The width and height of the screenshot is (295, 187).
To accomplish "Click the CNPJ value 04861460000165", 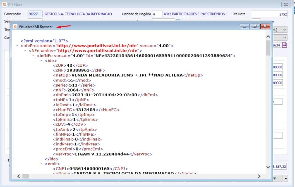I will [x=89, y=169].
